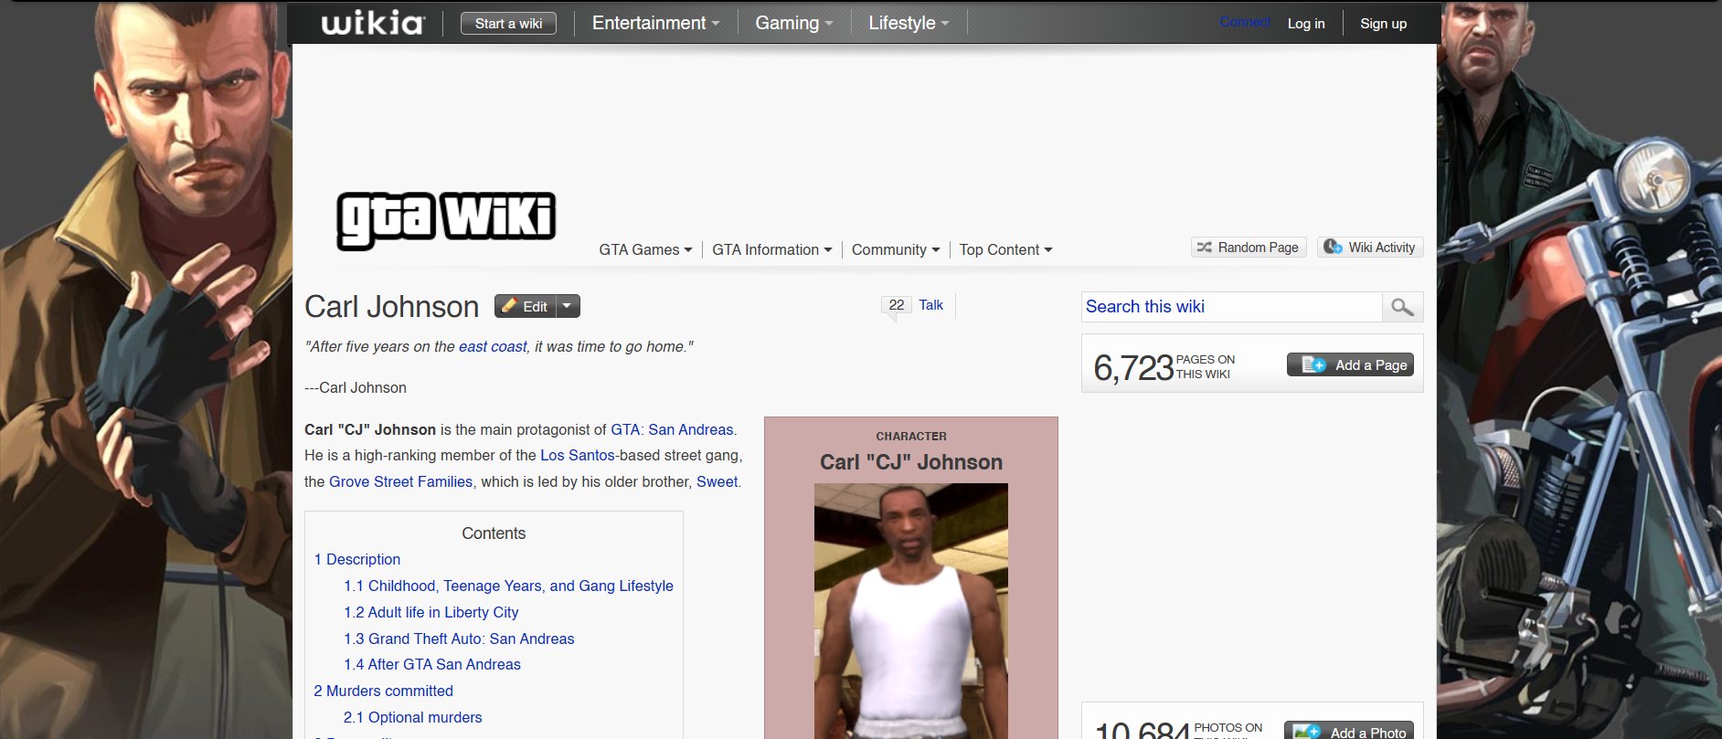This screenshot has height=739, width=1722.
Task: Click the Connect link
Action: (1245, 22)
